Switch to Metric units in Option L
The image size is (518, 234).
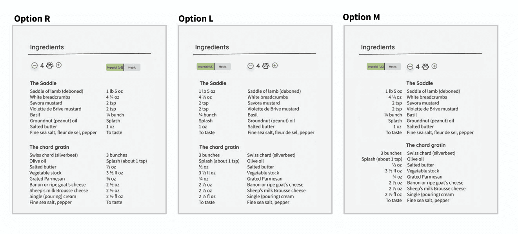coord(223,67)
